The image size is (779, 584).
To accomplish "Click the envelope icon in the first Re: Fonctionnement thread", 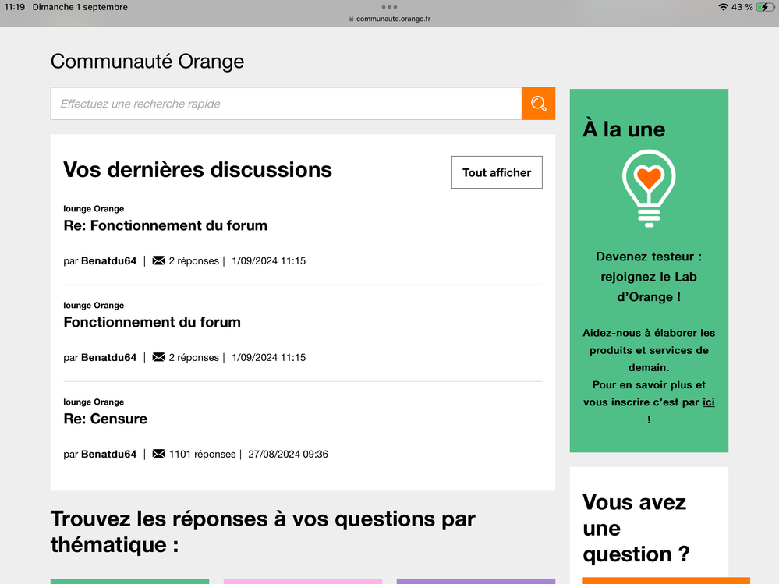I will tap(159, 260).
